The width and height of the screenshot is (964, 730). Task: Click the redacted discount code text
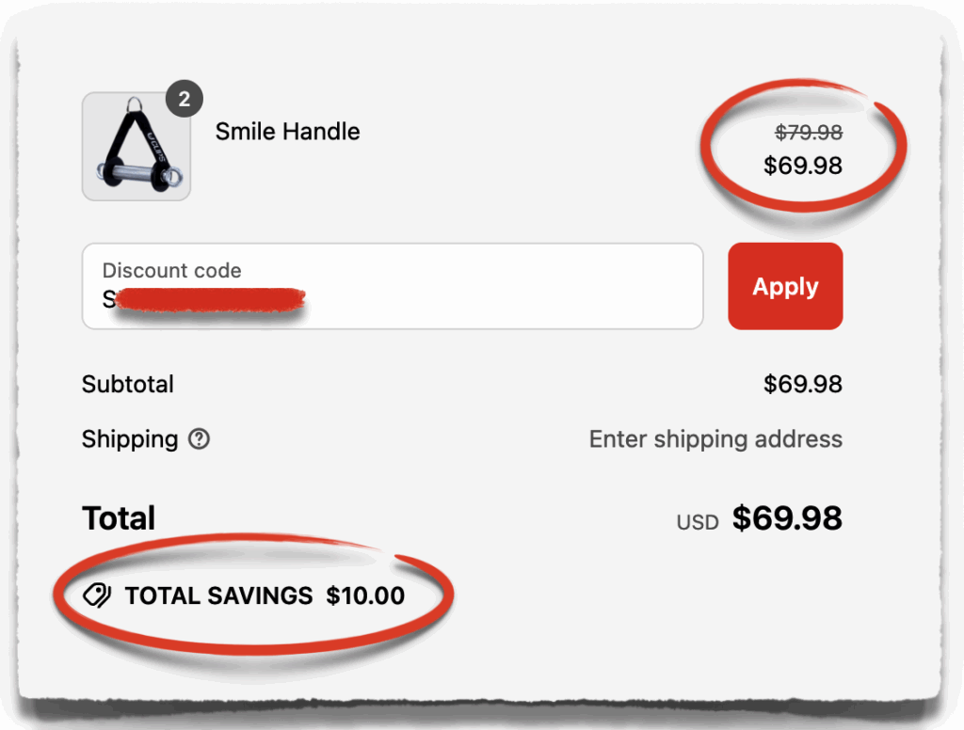(x=207, y=299)
